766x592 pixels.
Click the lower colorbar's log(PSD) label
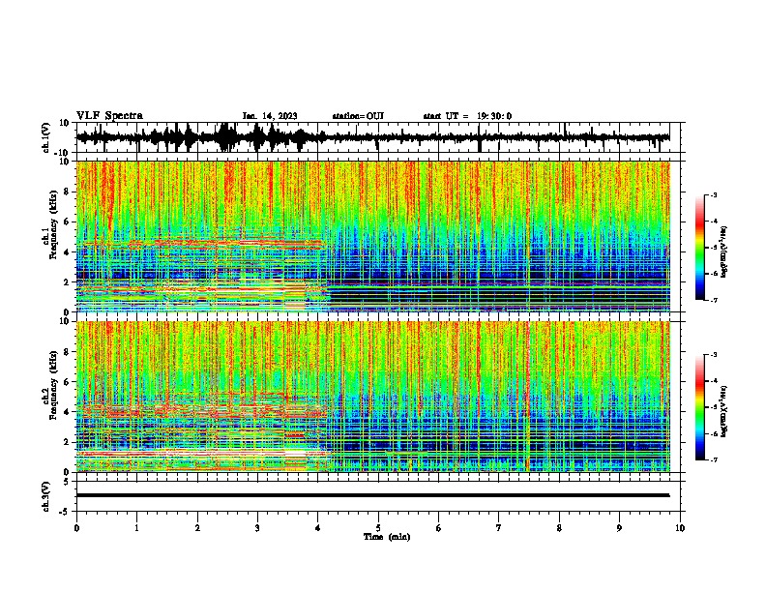[x=724, y=412]
